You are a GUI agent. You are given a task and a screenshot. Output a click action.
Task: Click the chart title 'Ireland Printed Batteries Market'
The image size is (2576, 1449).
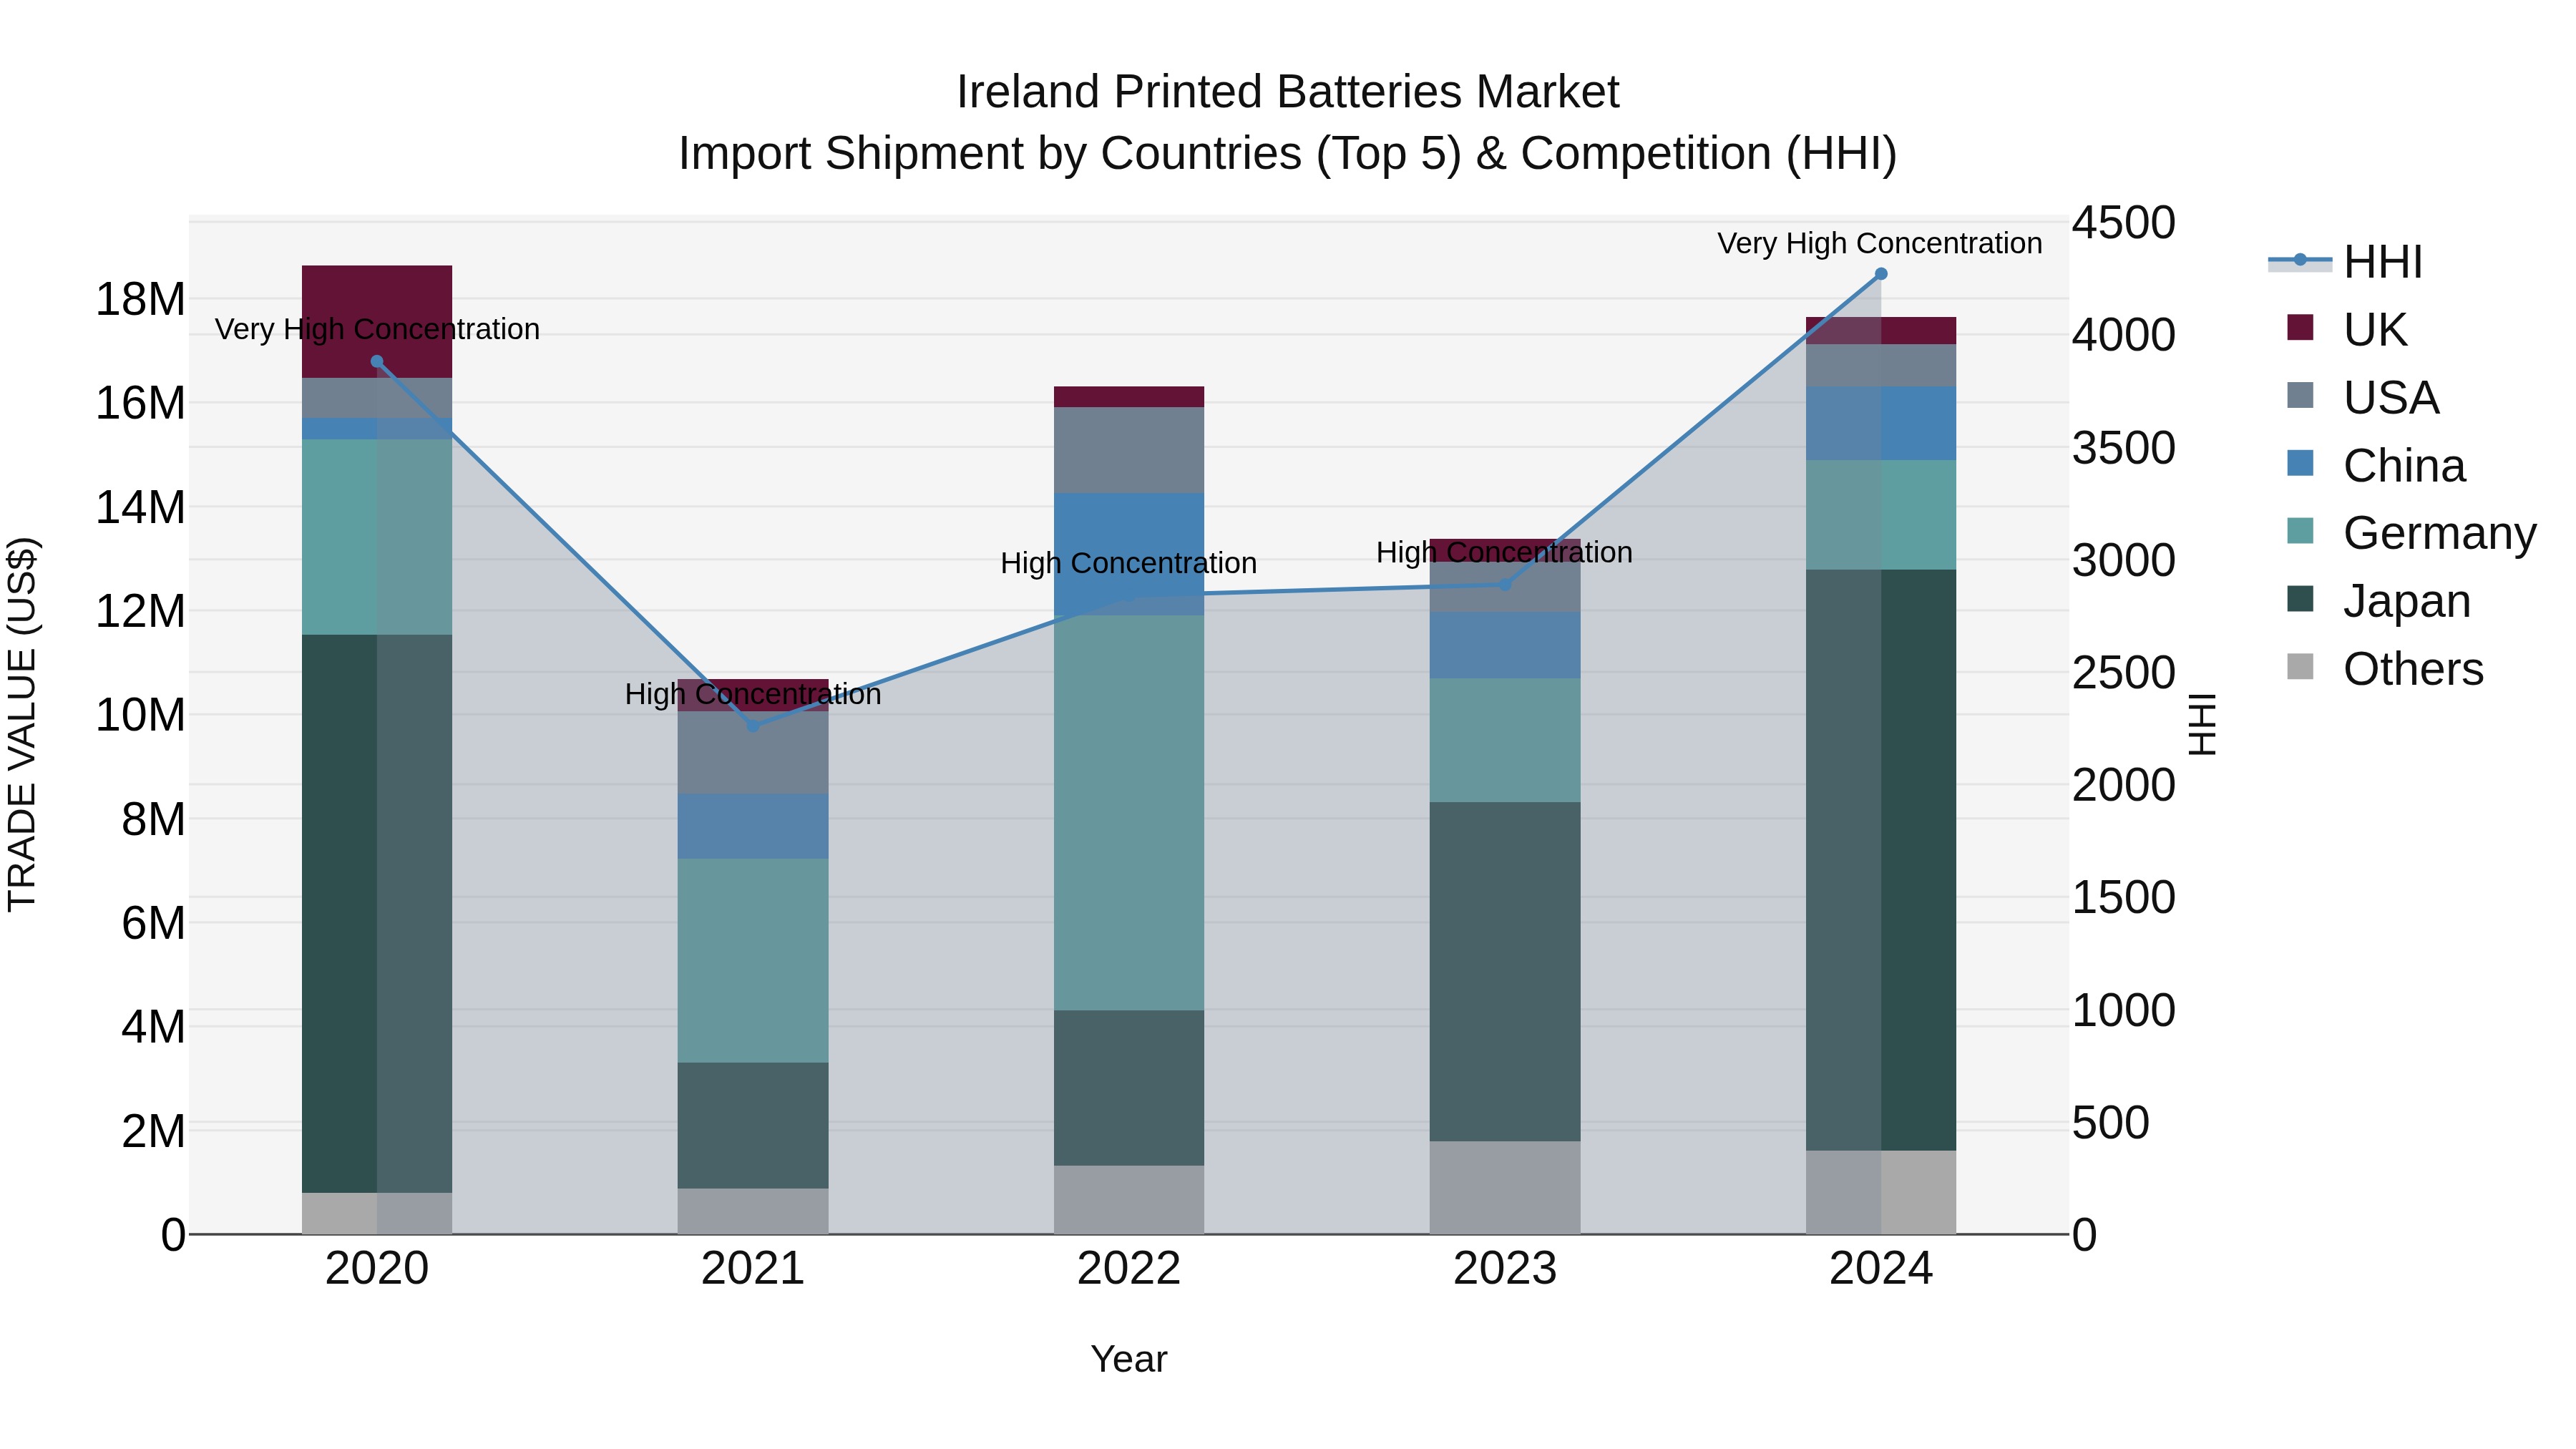pos(1288,92)
